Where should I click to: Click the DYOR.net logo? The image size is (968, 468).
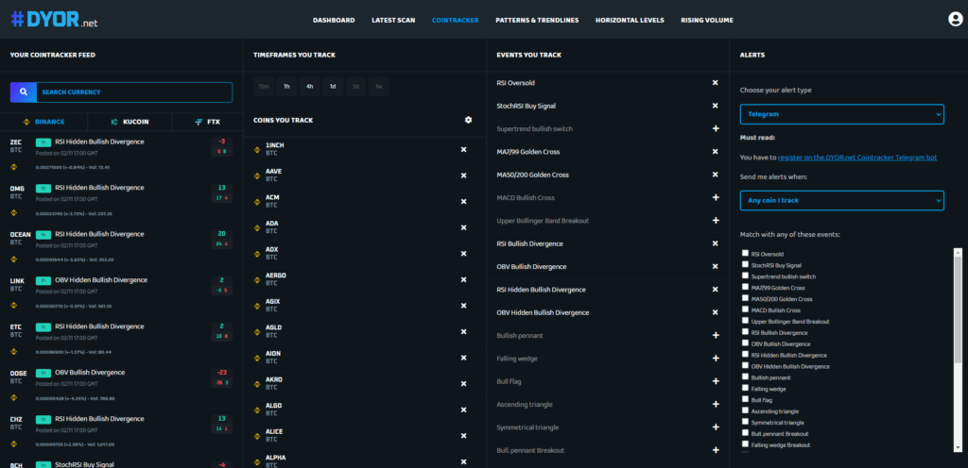tap(54, 19)
